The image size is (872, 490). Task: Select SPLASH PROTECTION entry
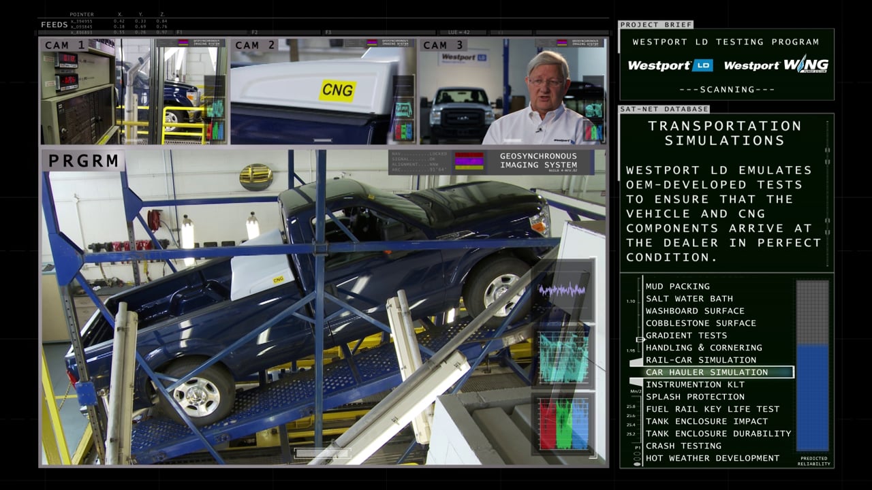tap(695, 397)
